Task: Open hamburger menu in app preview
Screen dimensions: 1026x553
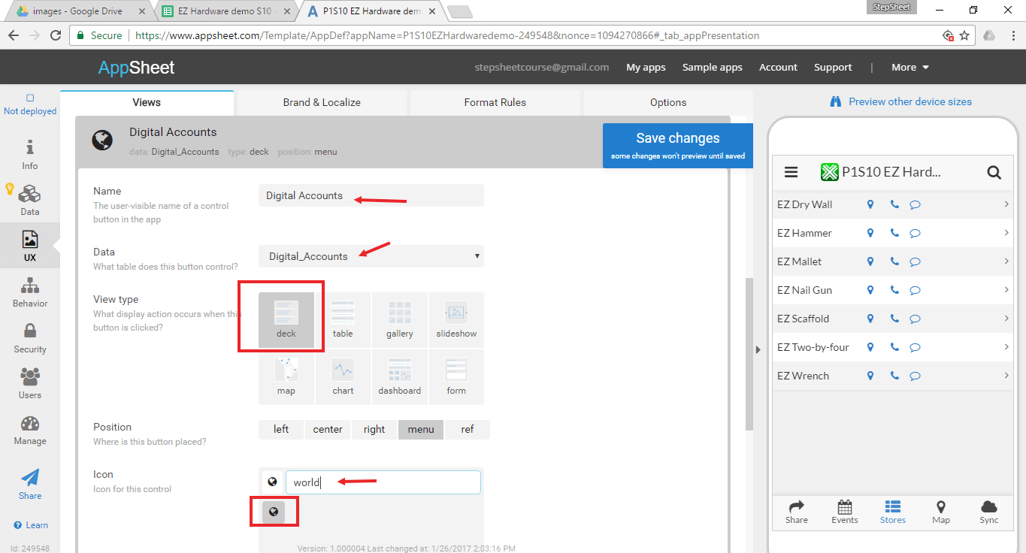Action: pos(791,172)
